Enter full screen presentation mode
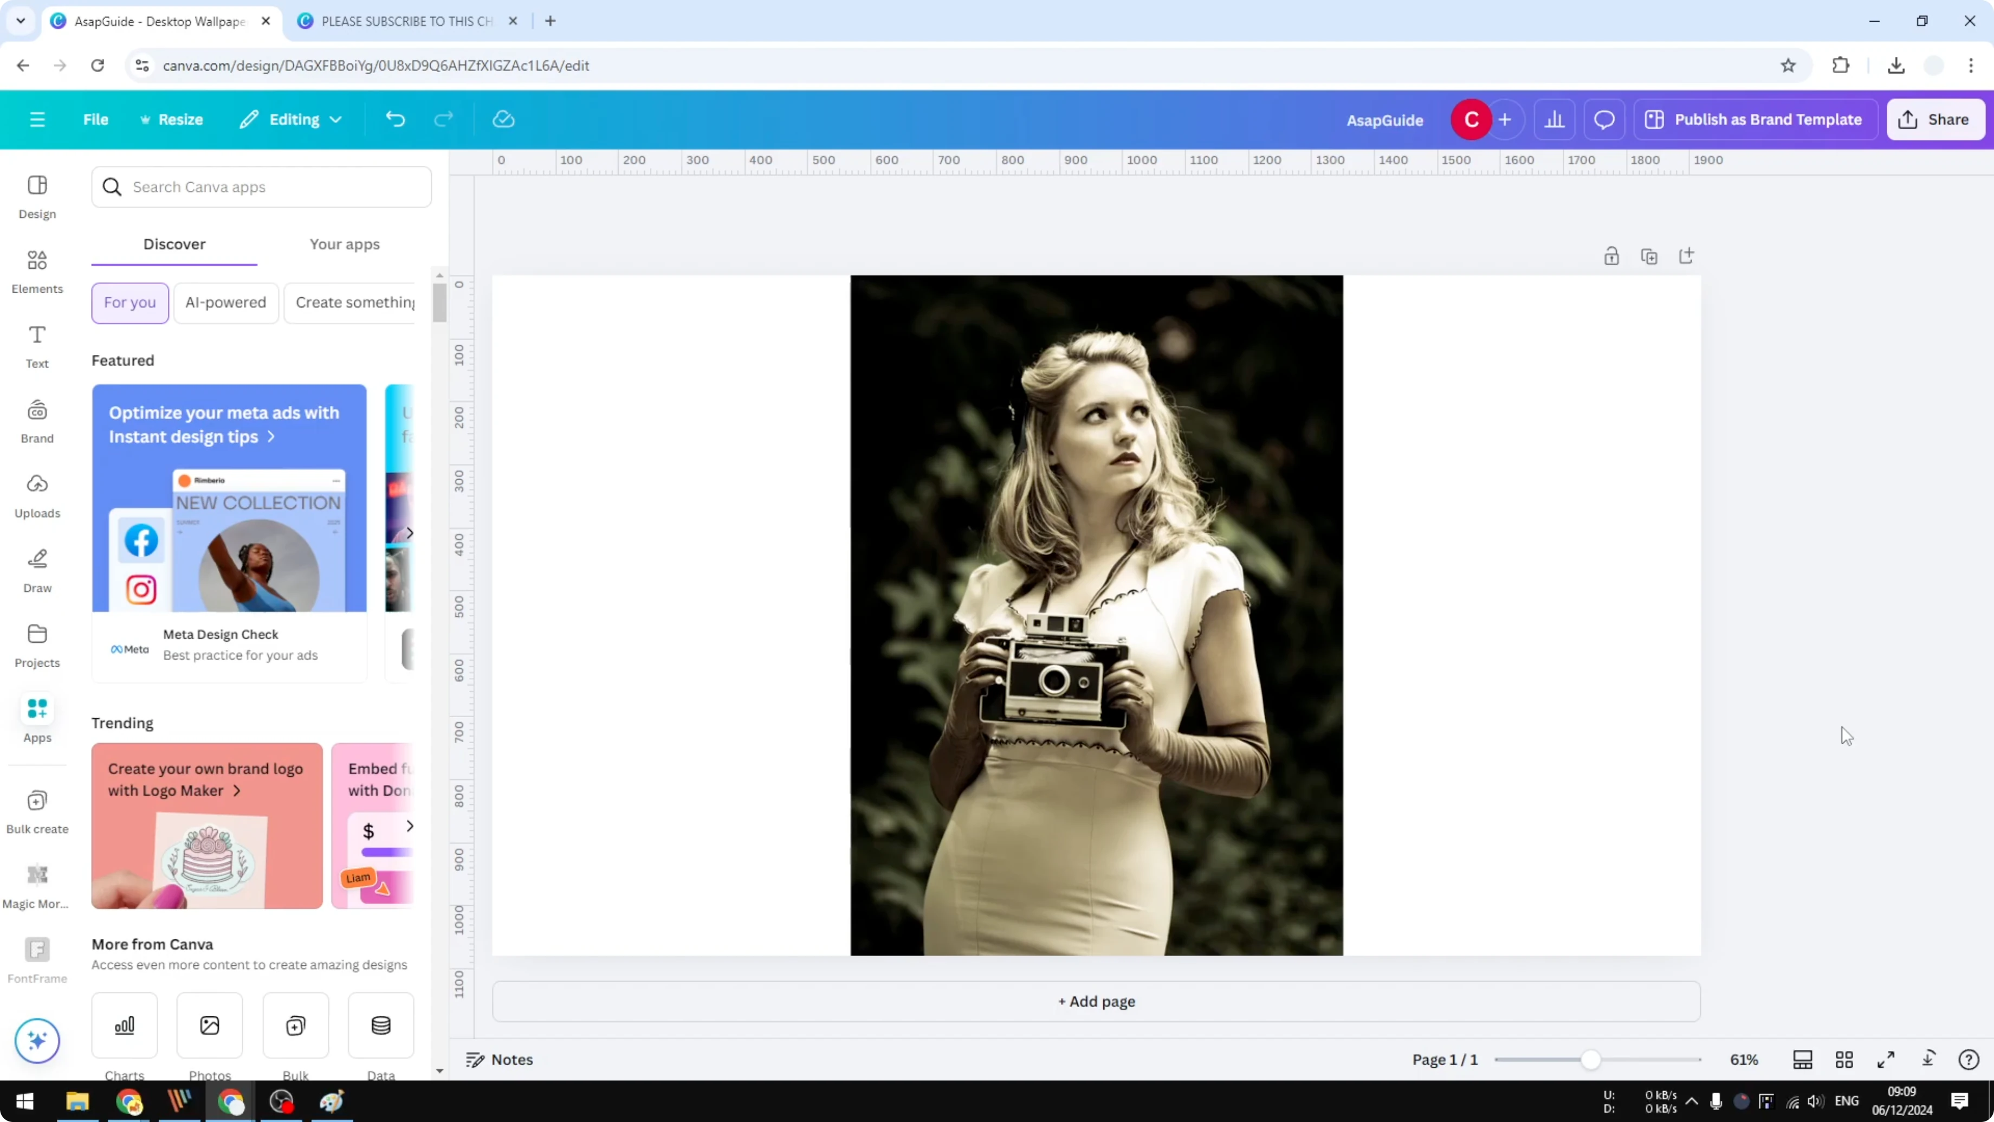The width and height of the screenshot is (1994, 1122). pos(1886,1059)
